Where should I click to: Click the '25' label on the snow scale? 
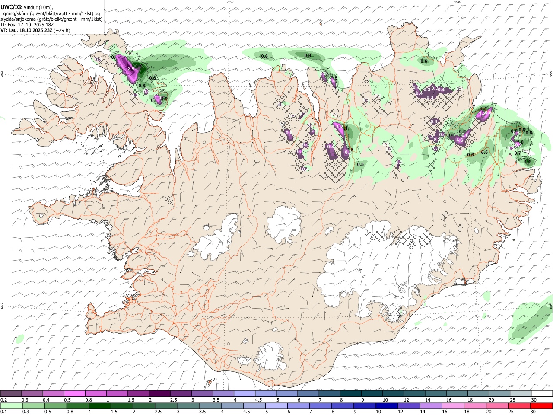512,400
